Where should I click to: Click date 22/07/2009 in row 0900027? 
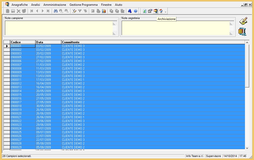click(x=48, y=140)
